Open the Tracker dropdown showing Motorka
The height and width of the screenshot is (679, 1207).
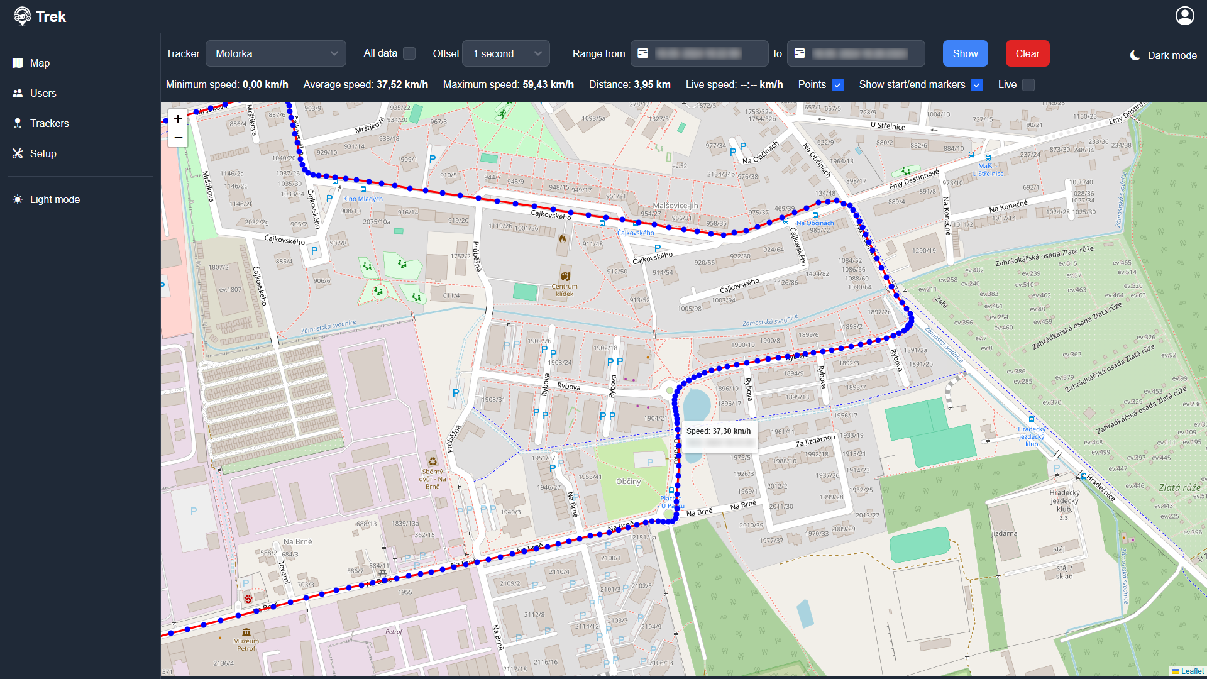pos(276,53)
